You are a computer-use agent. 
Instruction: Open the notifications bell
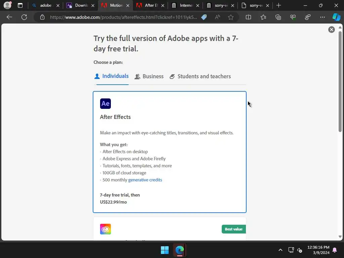point(335,250)
